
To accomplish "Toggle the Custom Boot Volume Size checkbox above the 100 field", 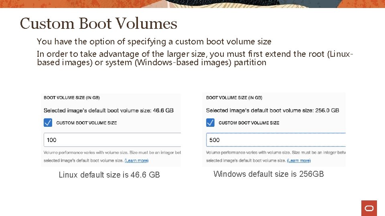I will coord(48,122).
